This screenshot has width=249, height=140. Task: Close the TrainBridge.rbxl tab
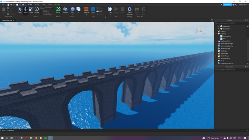pos(13,20)
